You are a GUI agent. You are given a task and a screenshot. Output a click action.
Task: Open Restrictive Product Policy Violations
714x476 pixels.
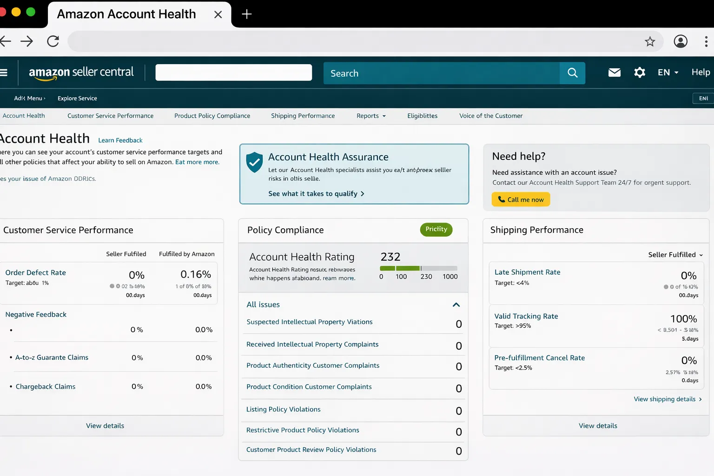click(x=303, y=430)
